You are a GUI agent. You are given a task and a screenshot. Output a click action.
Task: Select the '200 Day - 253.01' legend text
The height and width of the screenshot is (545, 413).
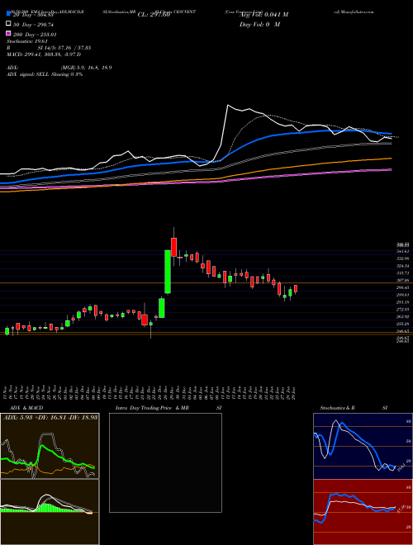pyautogui.click(x=35, y=35)
